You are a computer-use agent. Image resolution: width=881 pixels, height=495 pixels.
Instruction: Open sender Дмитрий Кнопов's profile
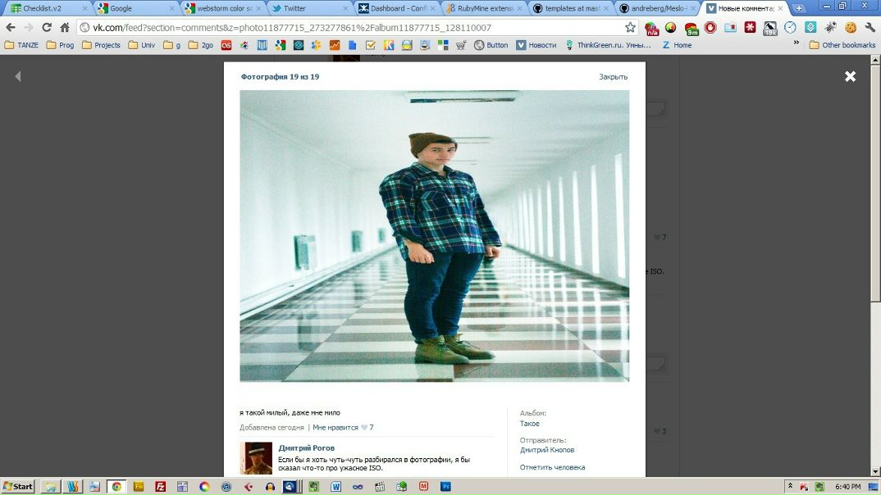[546, 450]
